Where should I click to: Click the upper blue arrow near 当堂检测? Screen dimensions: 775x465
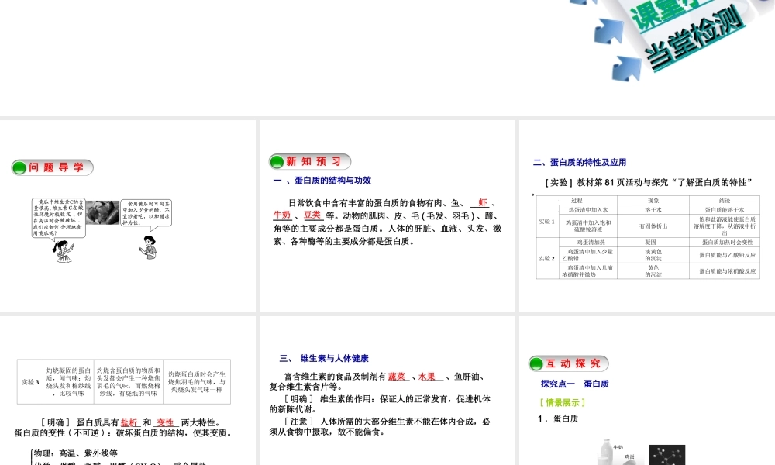pyautogui.click(x=609, y=31)
